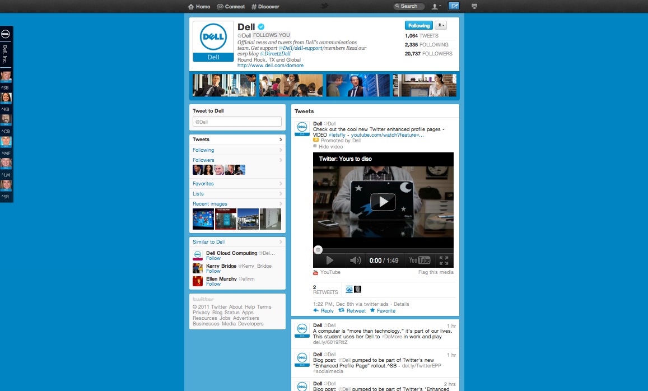Viewport: 648px width, 391px height.
Task: Click Kerry Bridge avatar icon
Action: (x=198, y=268)
